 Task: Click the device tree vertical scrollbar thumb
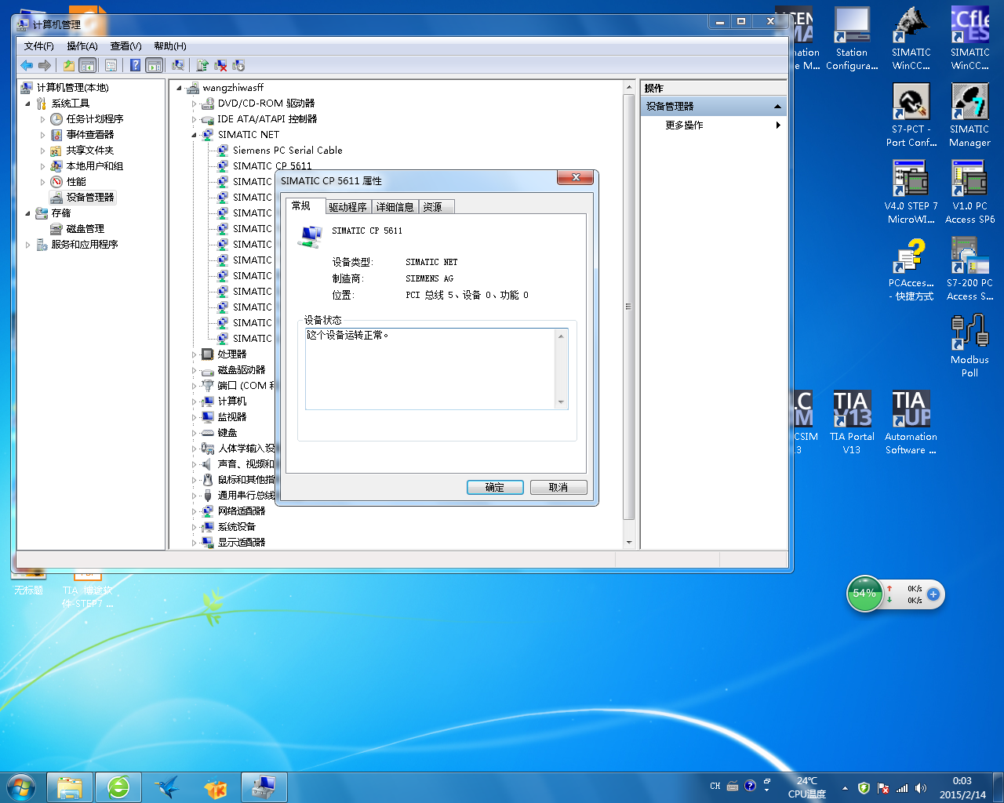[x=628, y=306]
